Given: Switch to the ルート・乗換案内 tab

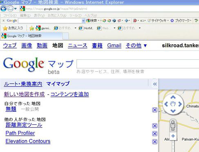Looking at the screenshot, I should [23, 84].
